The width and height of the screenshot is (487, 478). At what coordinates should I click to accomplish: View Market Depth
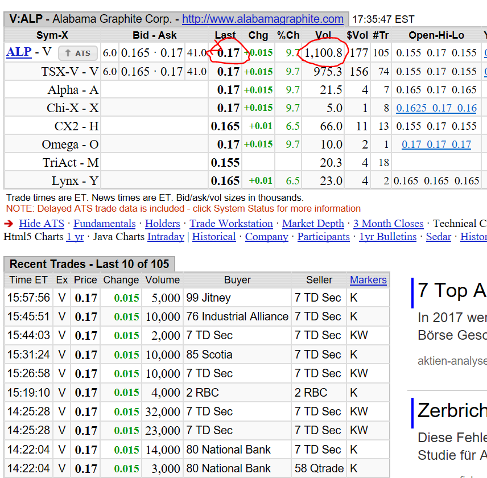point(313,224)
